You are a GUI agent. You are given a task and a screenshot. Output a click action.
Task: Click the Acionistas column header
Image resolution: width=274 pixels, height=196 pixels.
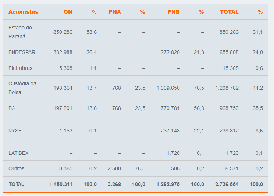[x=23, y=12]
